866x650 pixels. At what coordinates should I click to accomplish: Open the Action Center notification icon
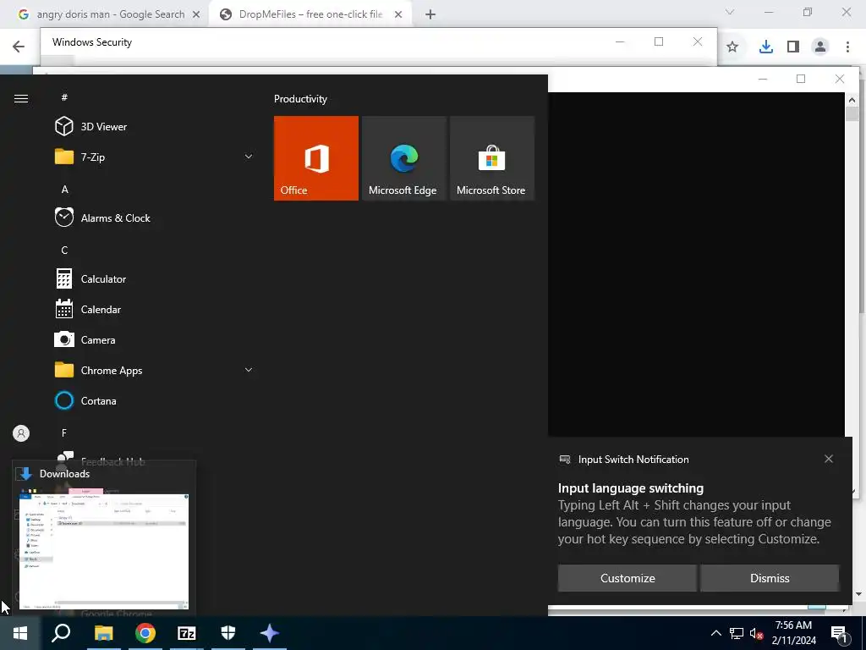(x=840, y=634)
